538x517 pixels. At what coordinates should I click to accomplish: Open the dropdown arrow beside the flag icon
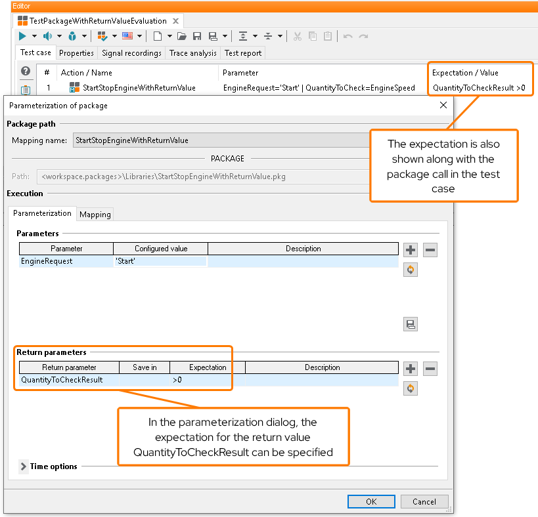[x=139, y=36]
